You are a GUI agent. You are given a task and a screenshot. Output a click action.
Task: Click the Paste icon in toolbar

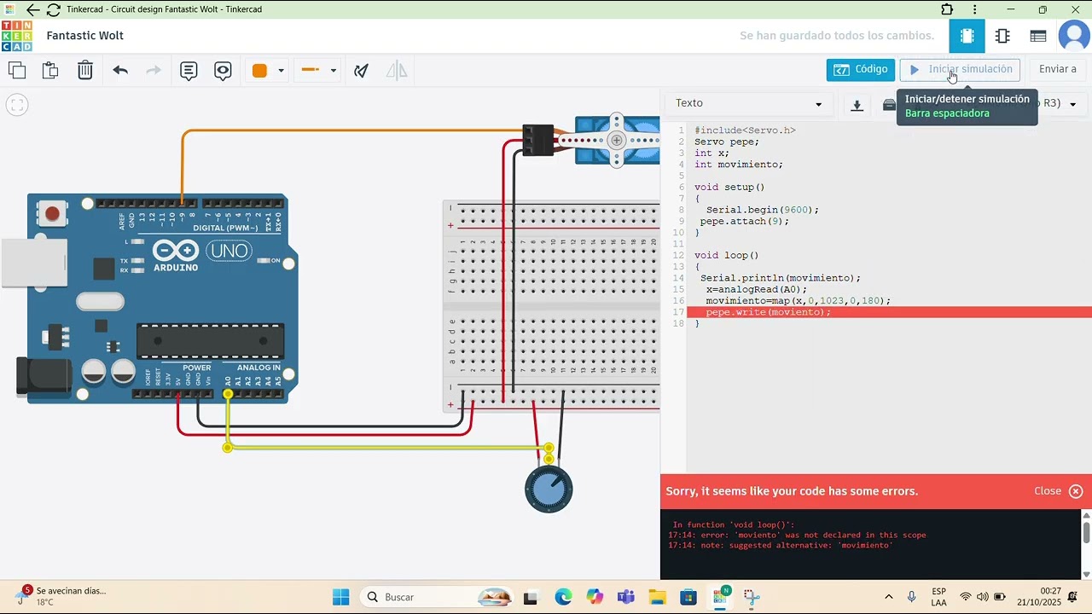[50, 71]
